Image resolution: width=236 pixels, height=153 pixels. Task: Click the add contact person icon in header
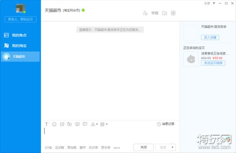145,13
